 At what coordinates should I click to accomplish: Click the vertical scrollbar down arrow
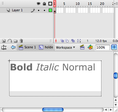click(x=116, y=105)
